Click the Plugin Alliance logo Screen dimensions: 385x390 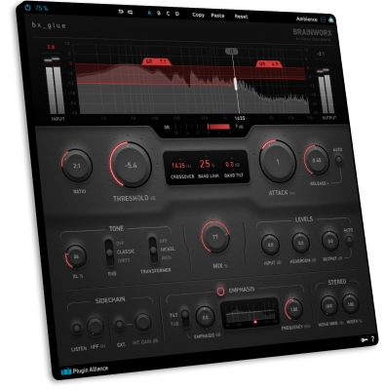click(85, 370)
